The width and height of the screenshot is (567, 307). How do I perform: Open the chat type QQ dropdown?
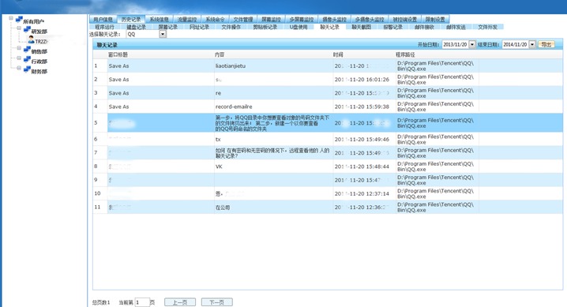163,34
